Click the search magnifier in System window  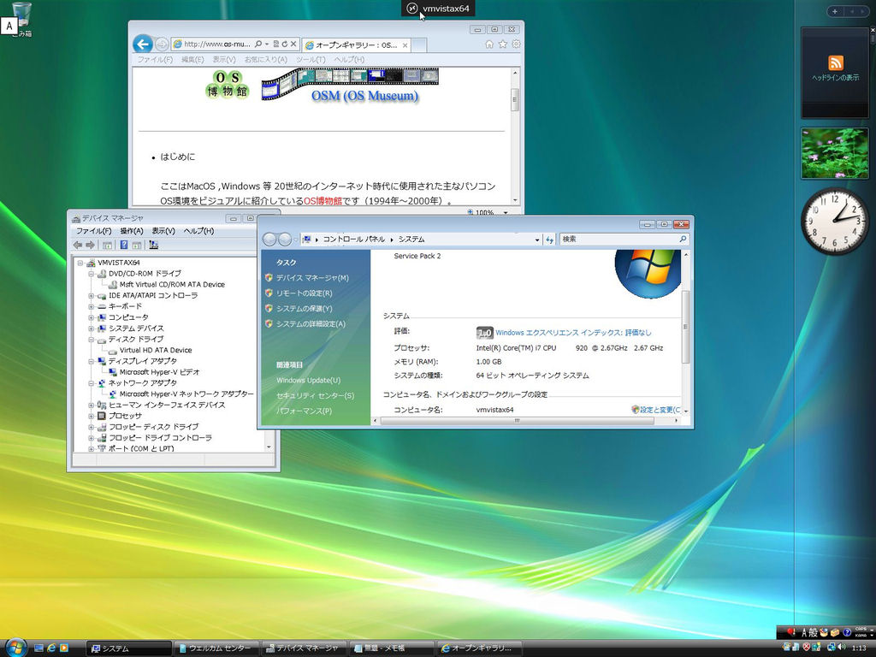683,240
